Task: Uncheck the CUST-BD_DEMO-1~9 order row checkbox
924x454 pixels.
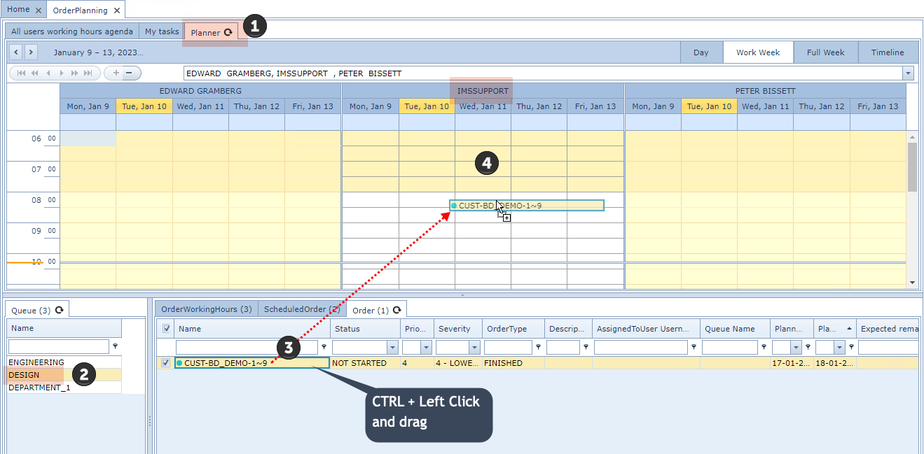Action: click(166, 363)
